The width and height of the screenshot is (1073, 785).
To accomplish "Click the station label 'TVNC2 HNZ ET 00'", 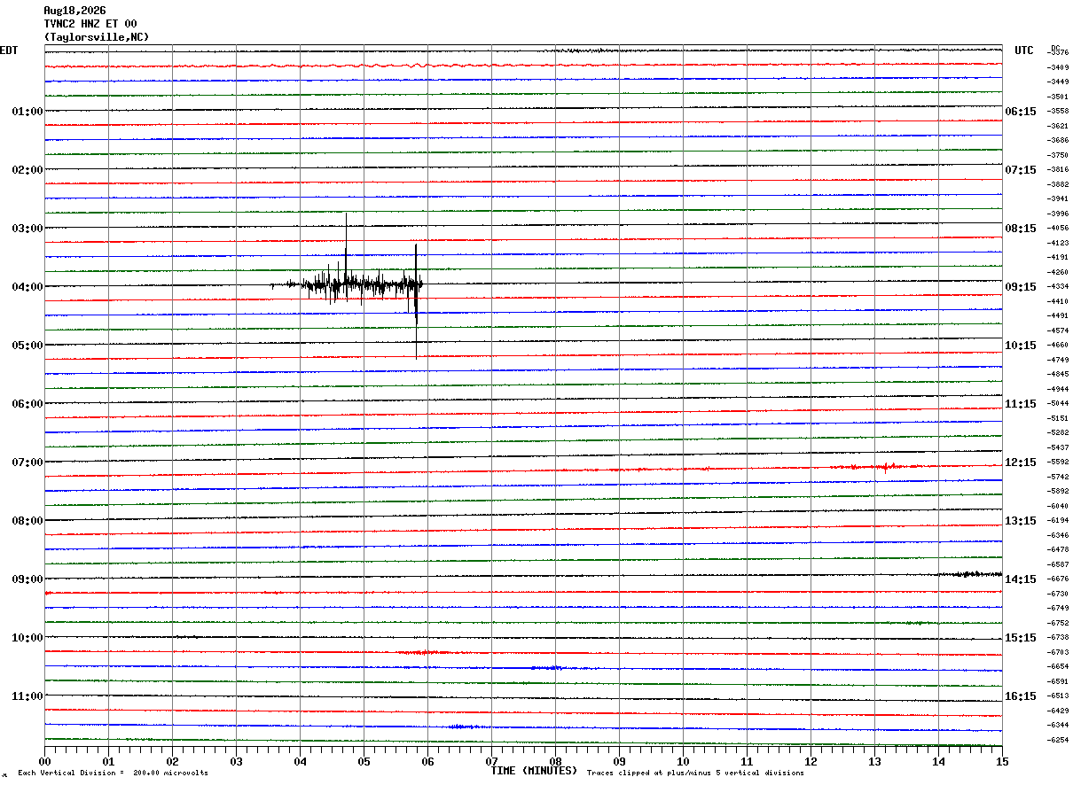I will (x=90, y=24).
